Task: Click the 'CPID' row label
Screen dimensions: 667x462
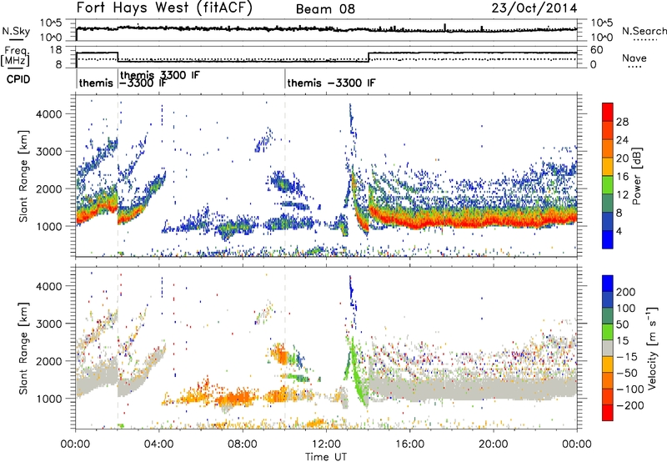Action: click(18, 79)
